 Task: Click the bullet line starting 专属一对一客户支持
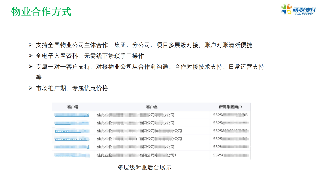tap(150, 72)
